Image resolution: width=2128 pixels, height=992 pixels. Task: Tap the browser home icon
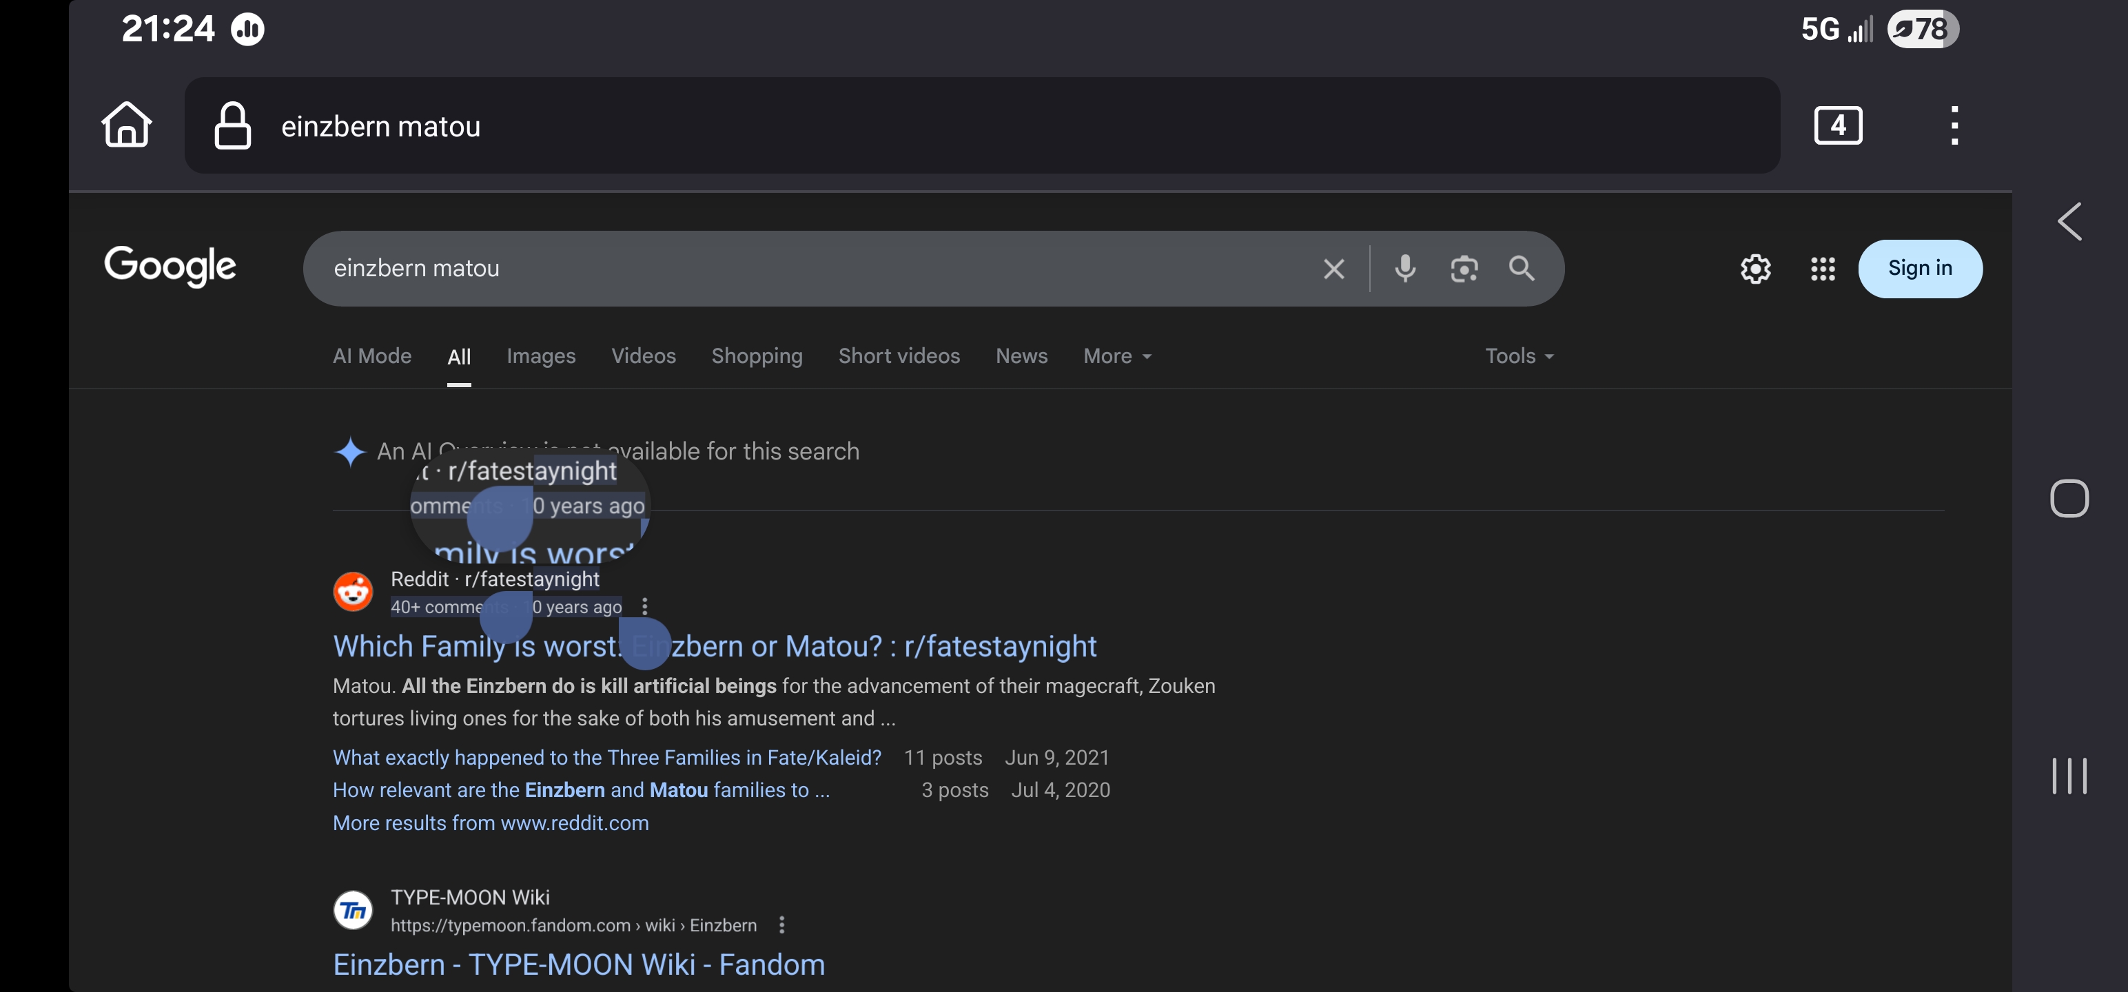click(126, 125)
